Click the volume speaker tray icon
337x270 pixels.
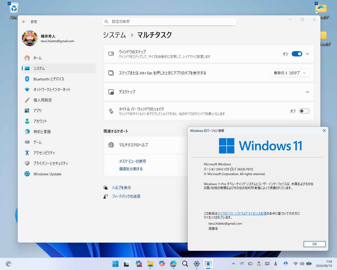[302, 264]
